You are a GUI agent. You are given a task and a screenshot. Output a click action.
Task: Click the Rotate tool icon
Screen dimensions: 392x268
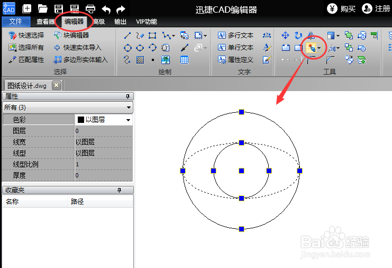tap(298, 35)
